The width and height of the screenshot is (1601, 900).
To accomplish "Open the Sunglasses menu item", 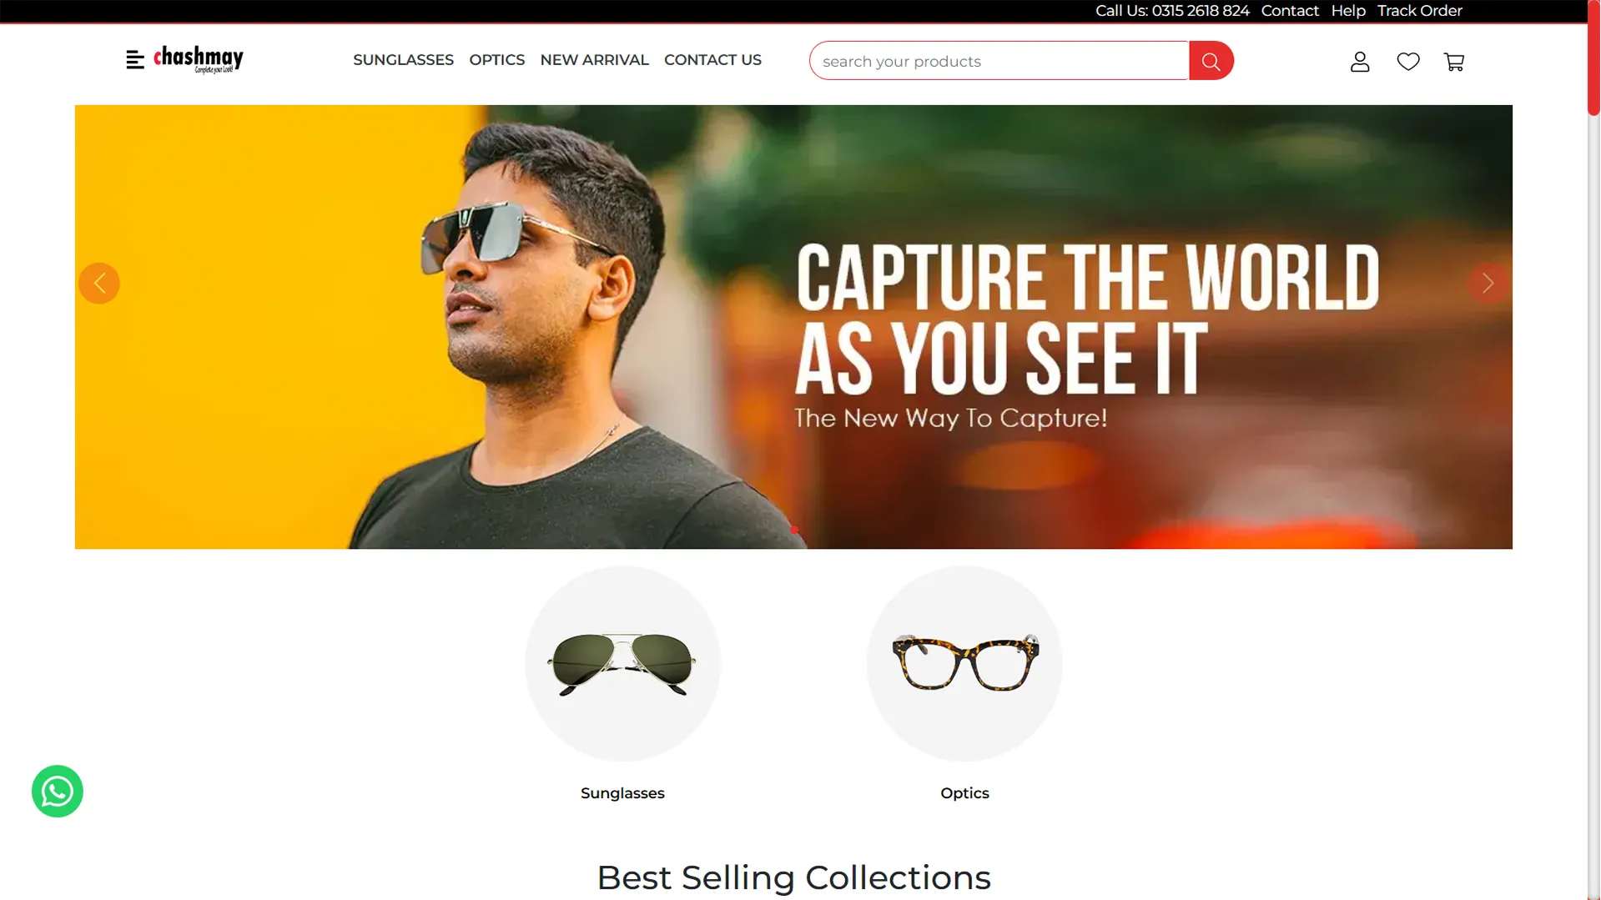I will (403, 60).
